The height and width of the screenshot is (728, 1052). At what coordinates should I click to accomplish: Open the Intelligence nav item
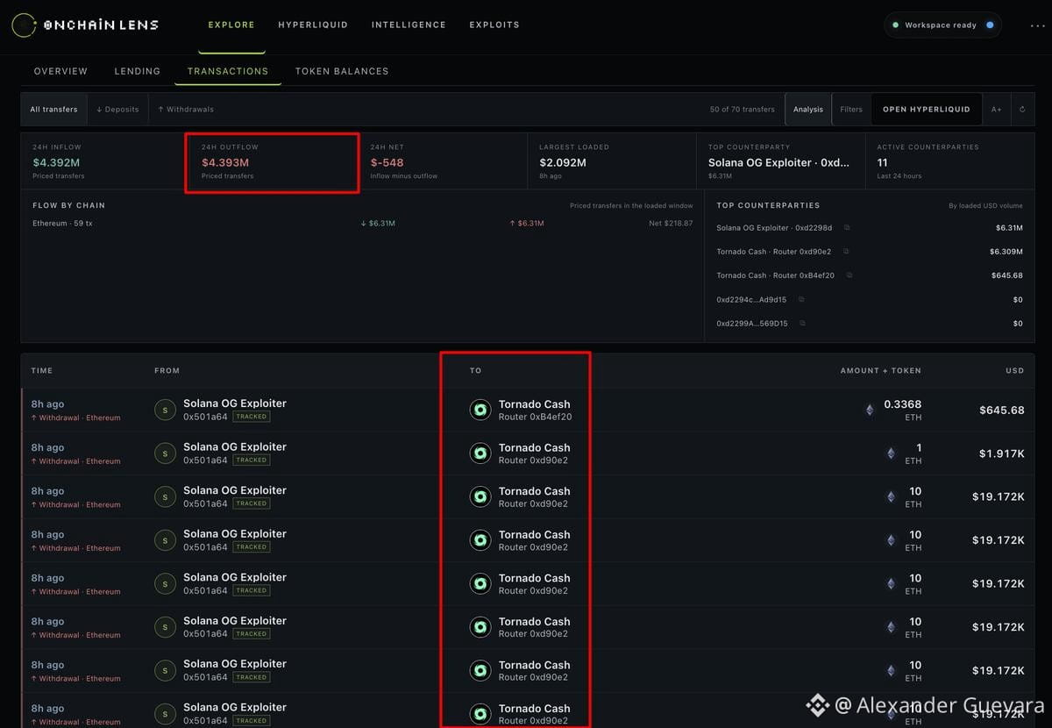pyautogui.click(x=409, y=25)
